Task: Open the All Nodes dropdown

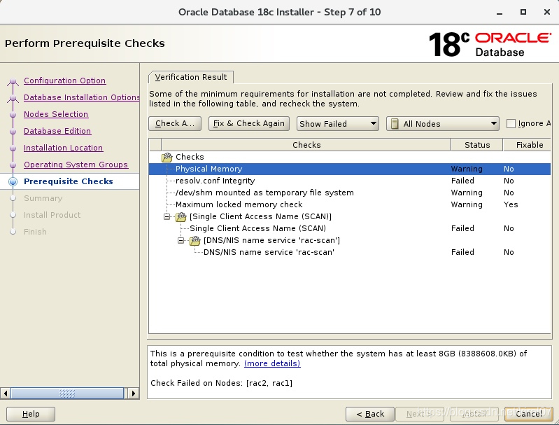Action: [x=442, y=124]
